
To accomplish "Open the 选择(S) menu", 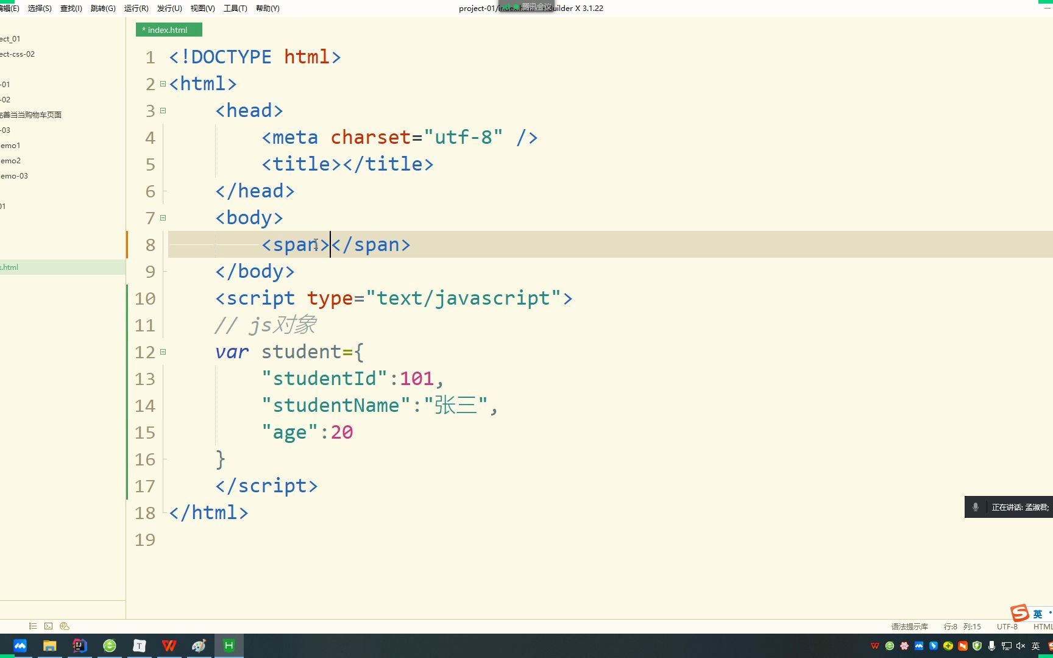I will [40, 9].
